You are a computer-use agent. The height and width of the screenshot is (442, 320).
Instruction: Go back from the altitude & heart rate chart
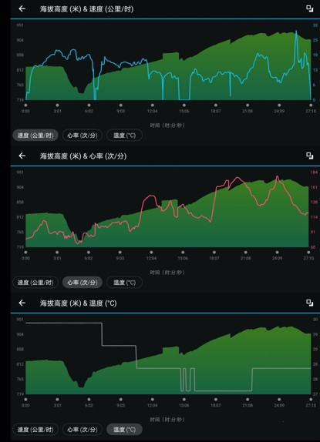point(22,156)
